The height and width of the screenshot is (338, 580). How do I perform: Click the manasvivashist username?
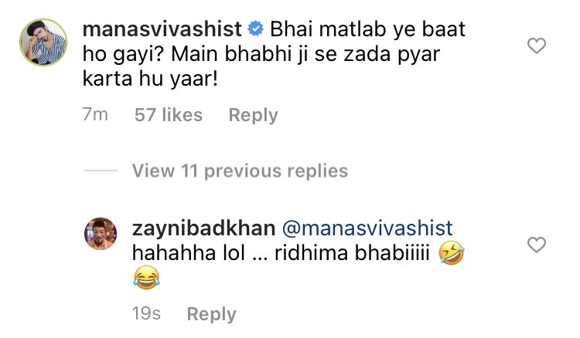pos(162,29)
